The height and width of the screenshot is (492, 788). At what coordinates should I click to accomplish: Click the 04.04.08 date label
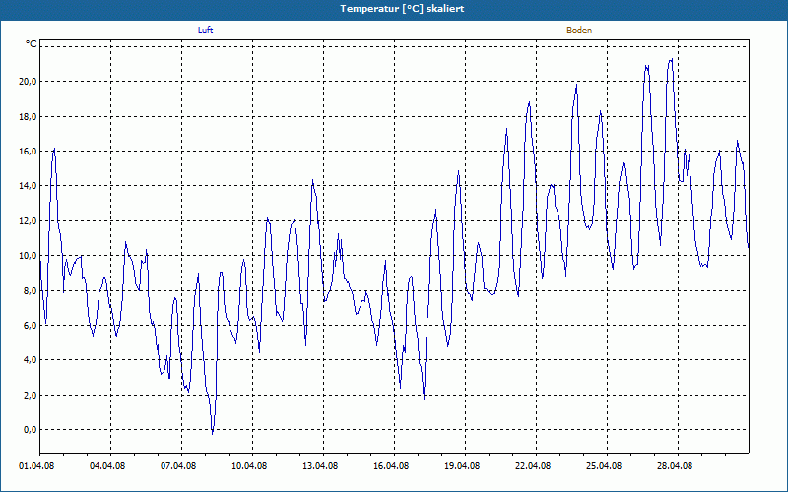107,467
